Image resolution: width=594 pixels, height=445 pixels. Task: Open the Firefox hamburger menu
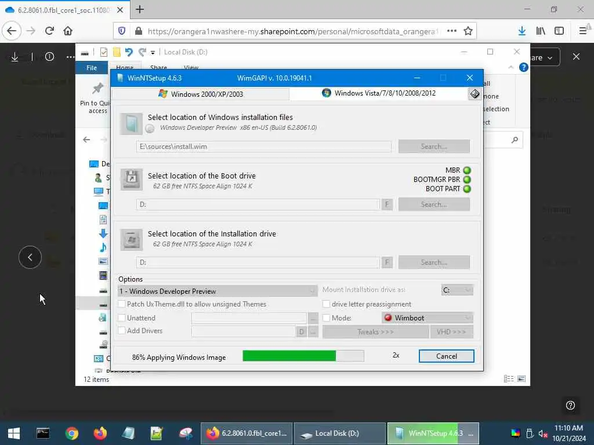[583, 31]
